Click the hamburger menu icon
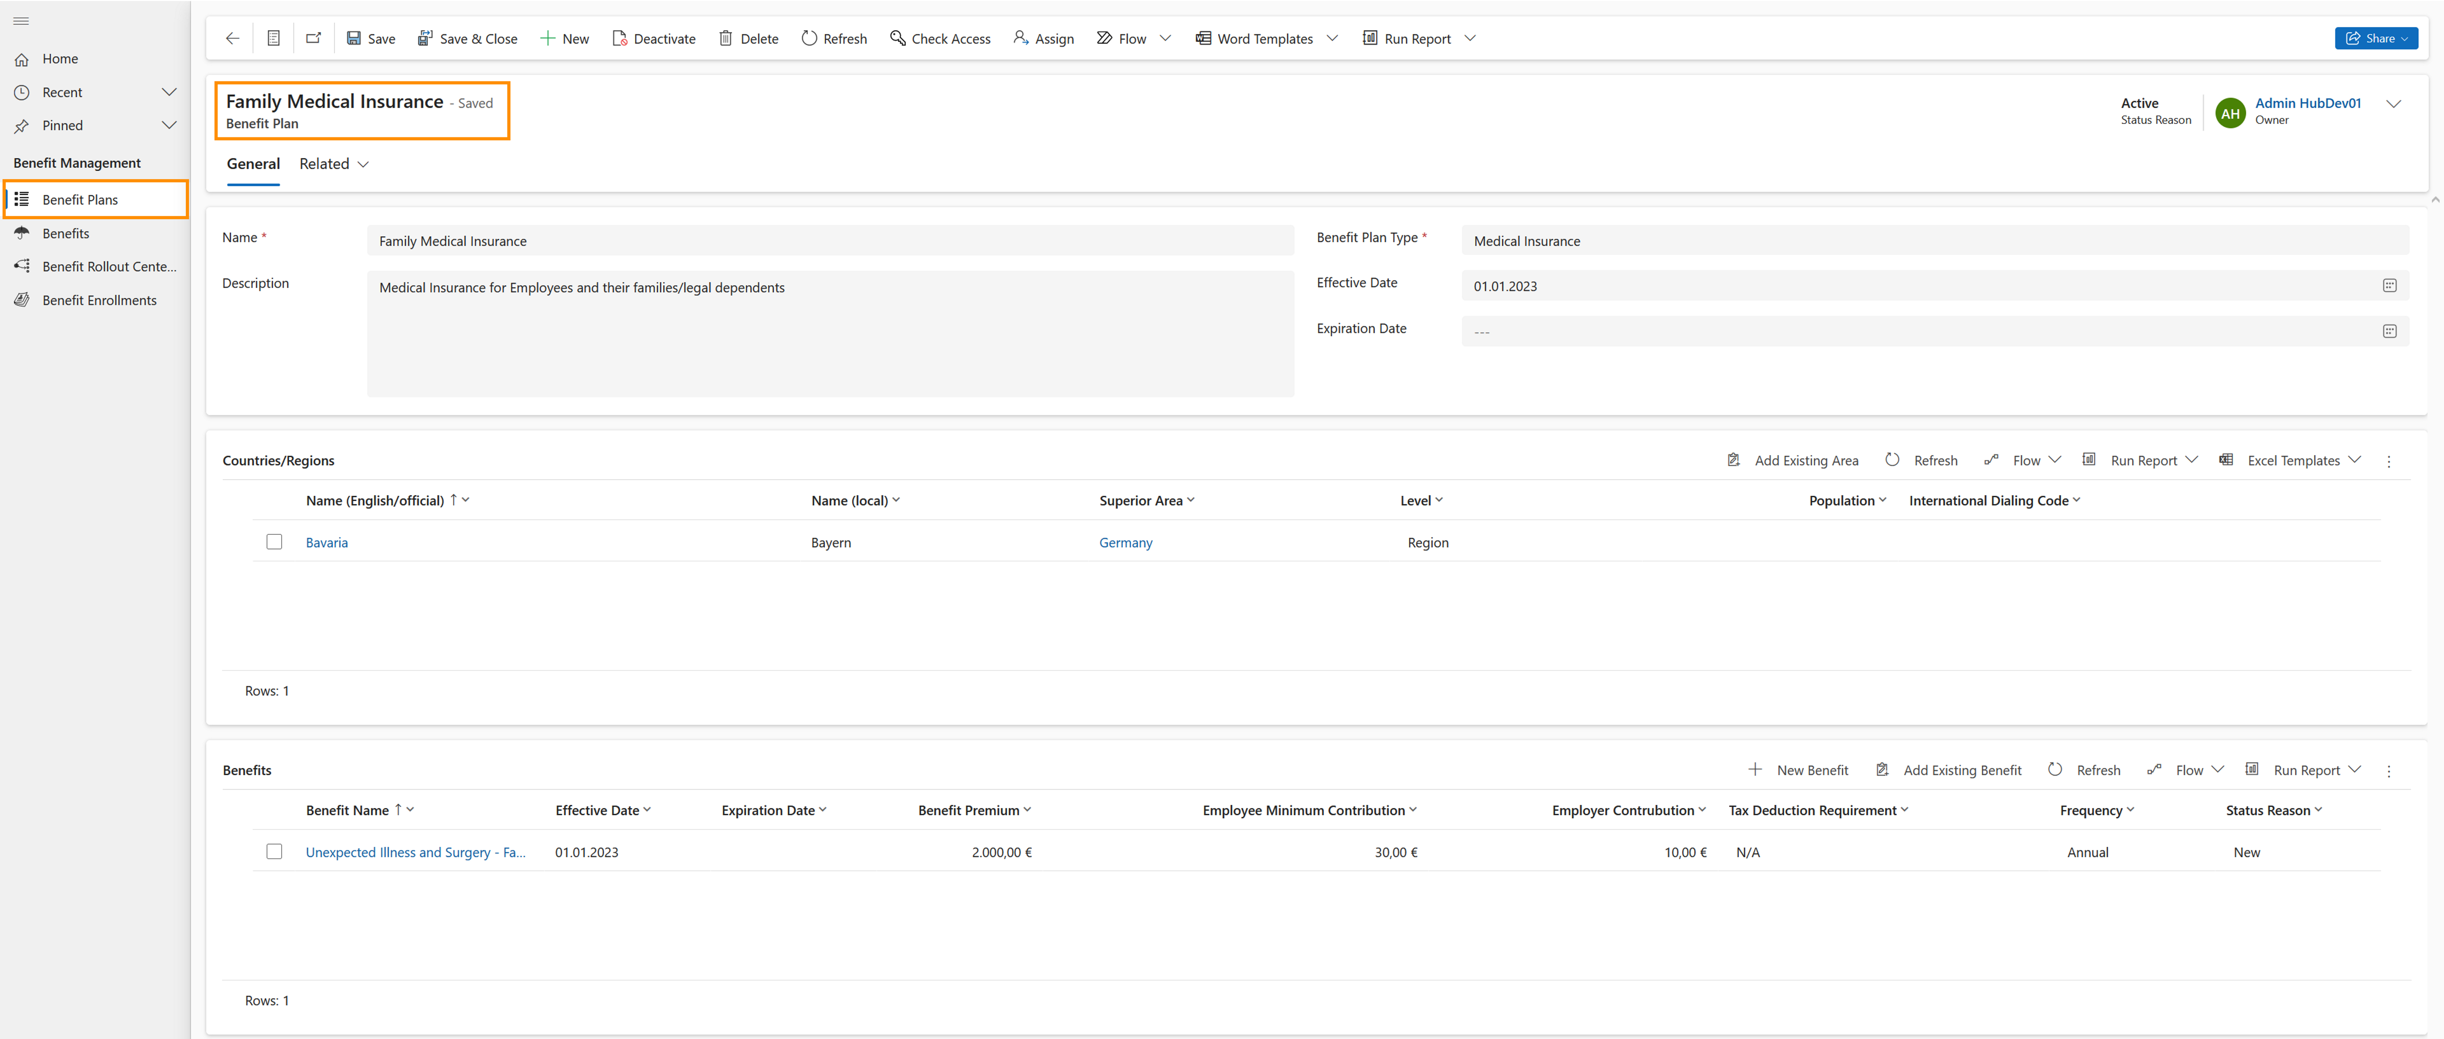The width and height of the screenshot is (2444, 1039). [21, 21]
